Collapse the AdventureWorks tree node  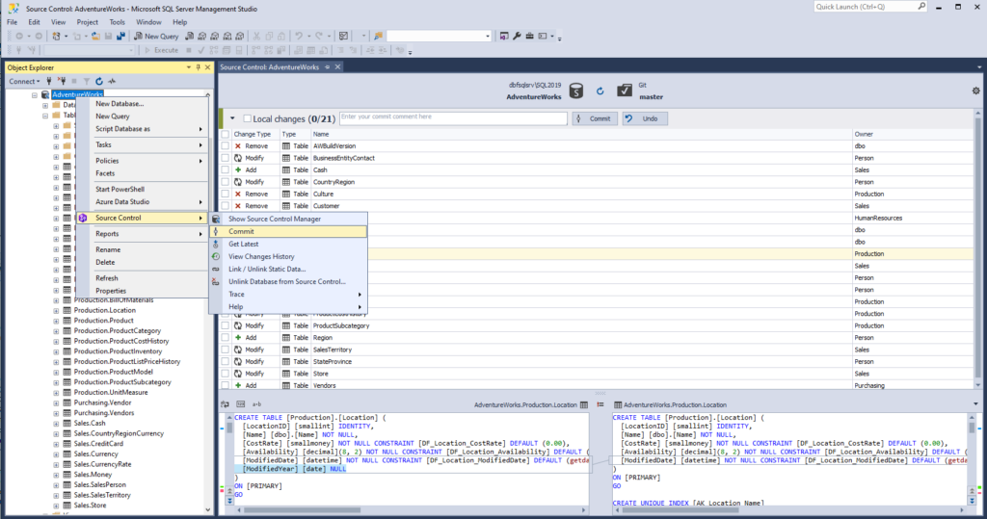(35, 95)
